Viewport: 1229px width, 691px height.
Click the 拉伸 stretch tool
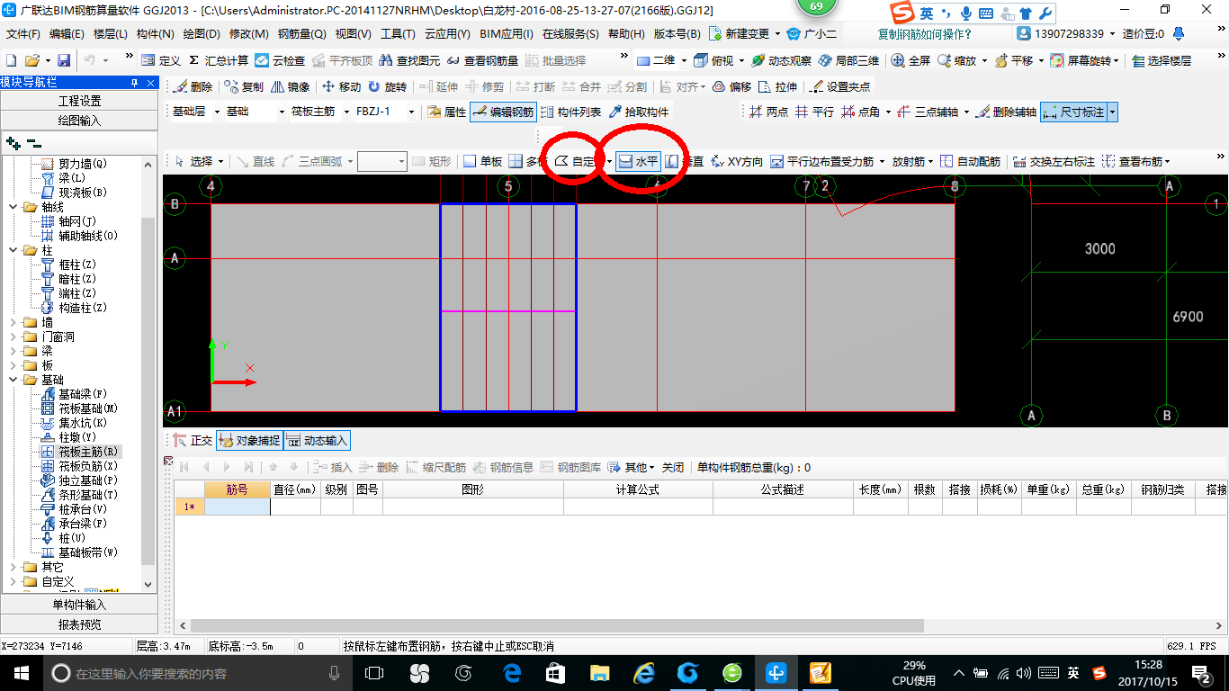tap(777, 87)
